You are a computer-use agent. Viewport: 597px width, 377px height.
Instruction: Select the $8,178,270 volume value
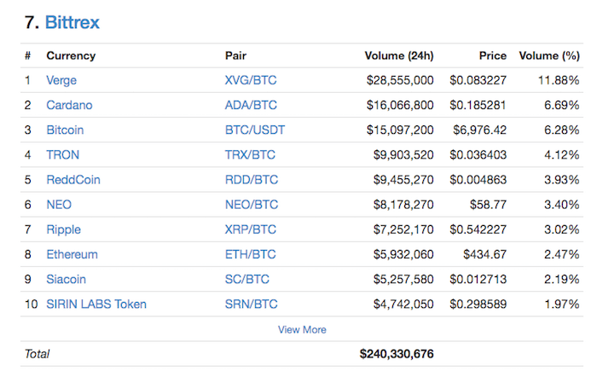tap(403, 205)
